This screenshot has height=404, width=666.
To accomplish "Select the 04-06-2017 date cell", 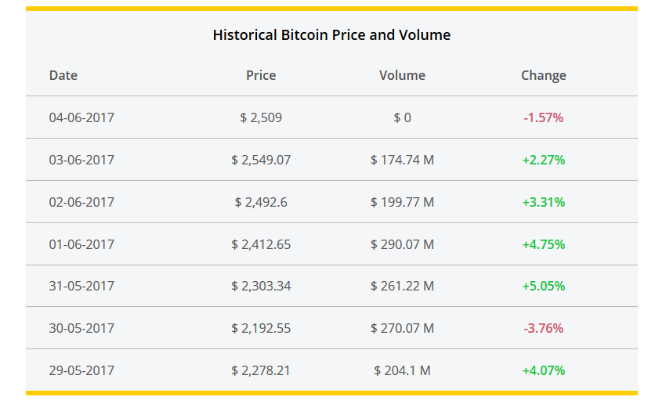I will click(81, 117).
